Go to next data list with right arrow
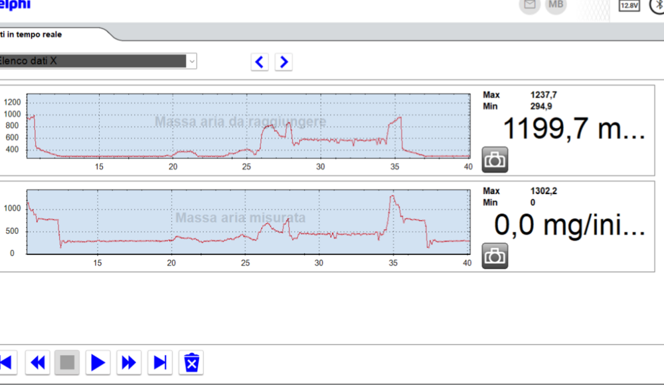 coord(284,62)
